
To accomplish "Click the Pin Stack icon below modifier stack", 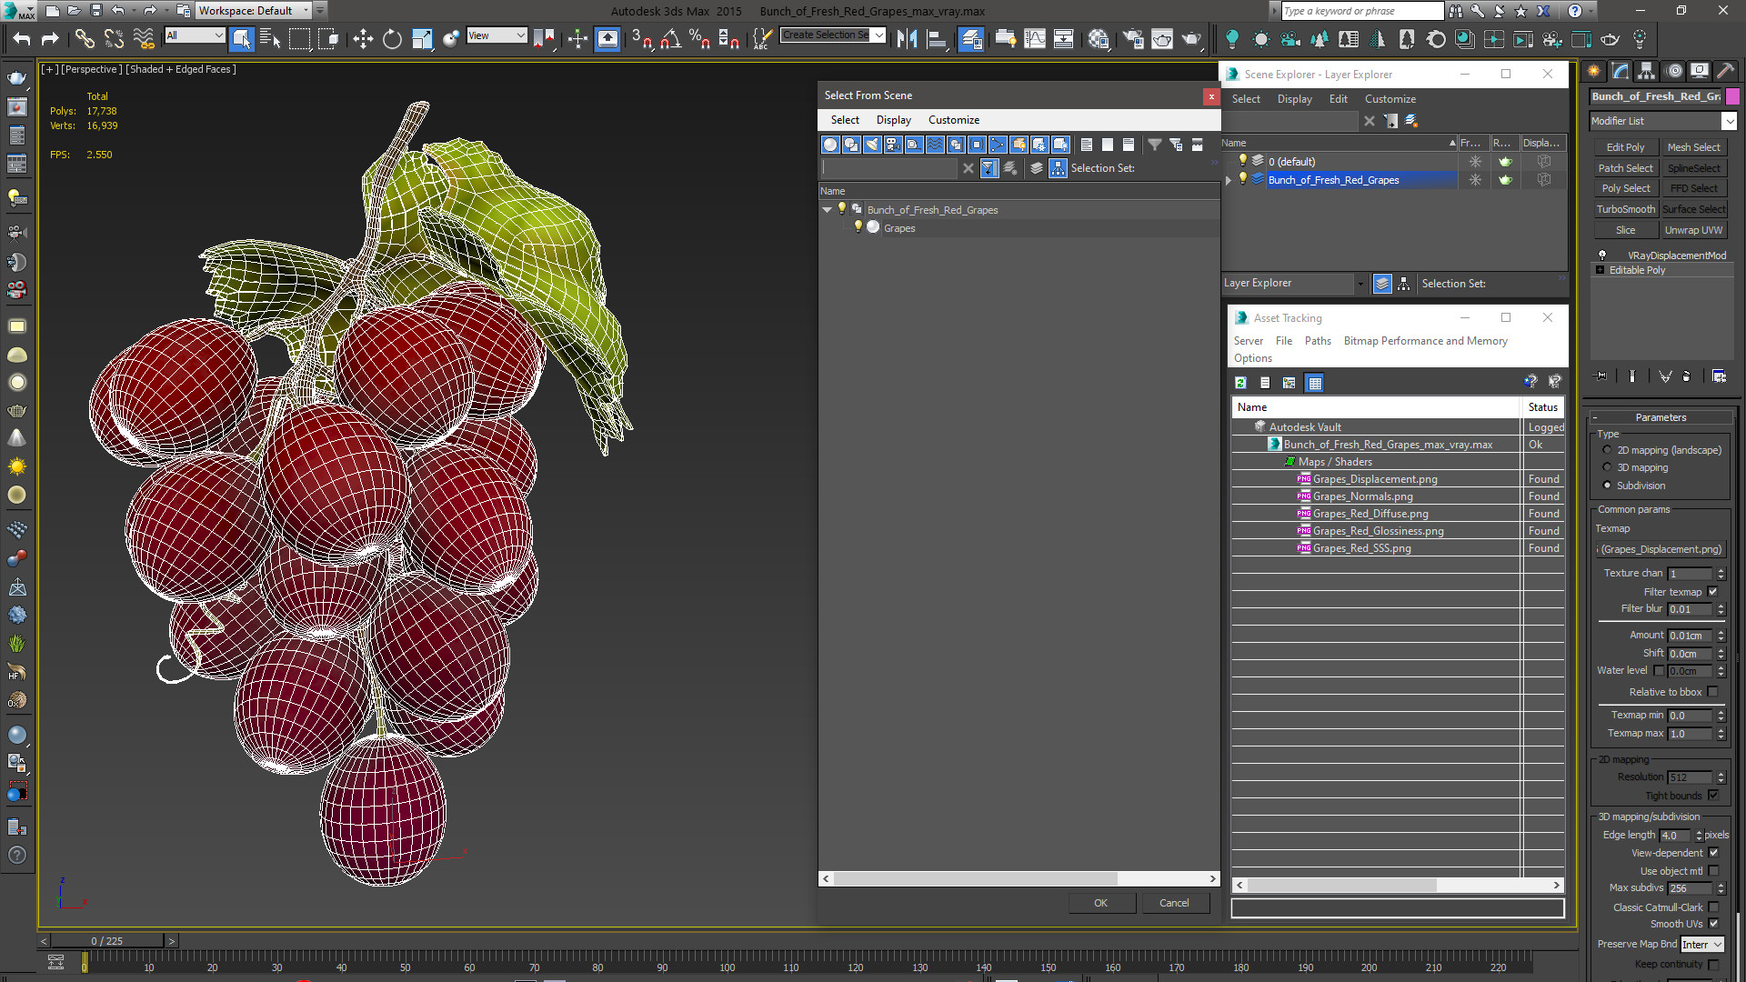I will pos(1601,376).
